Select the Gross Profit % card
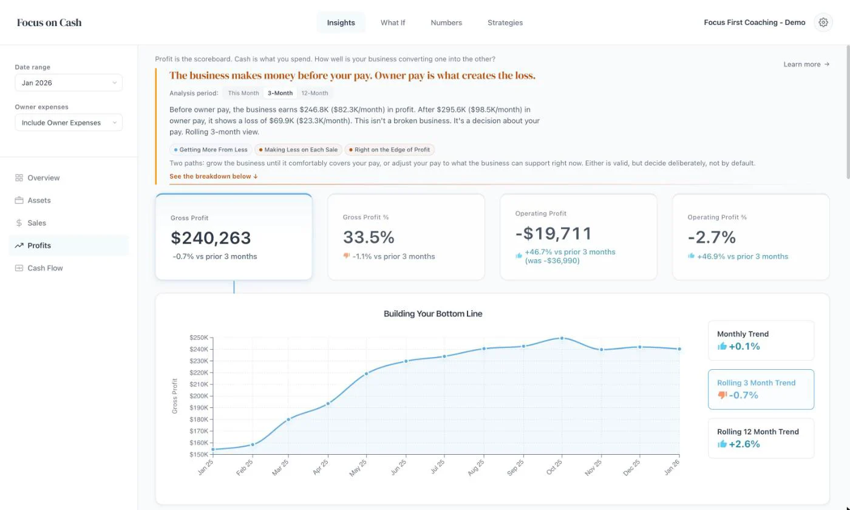Viewport: 850px width, 510px height. tap(406, 237)
